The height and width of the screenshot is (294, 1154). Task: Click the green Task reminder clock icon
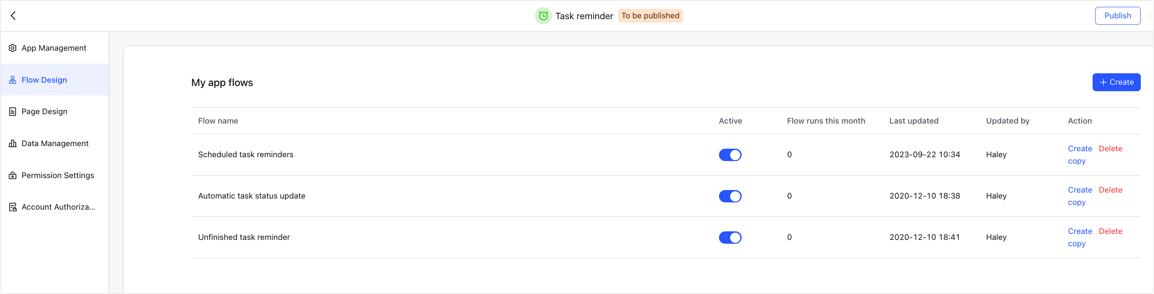click(543, 16)
